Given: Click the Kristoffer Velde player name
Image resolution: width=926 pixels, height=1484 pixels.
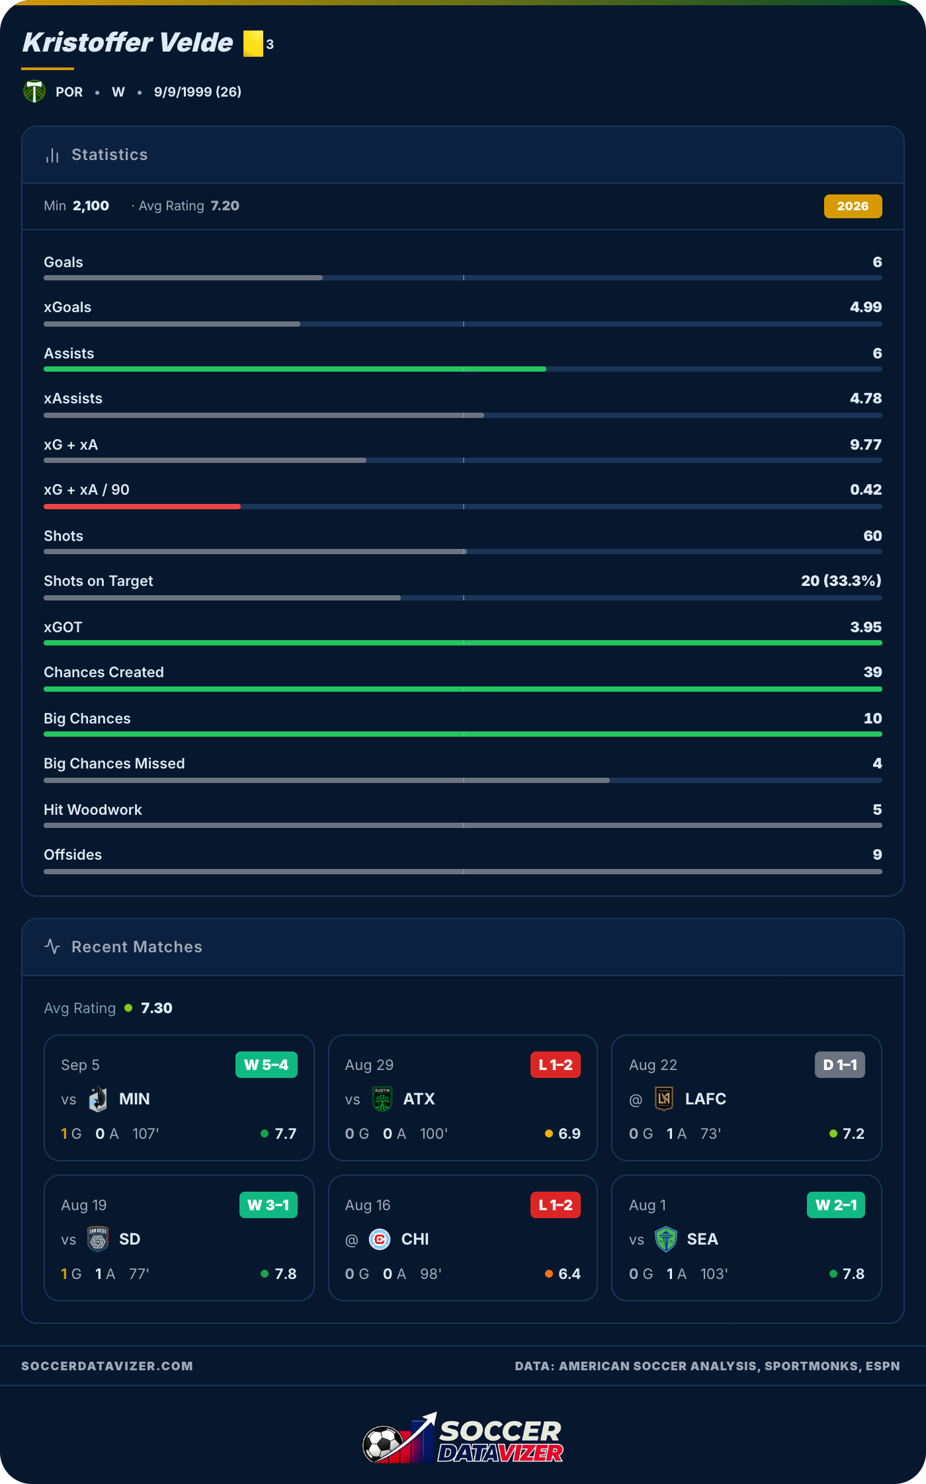Looking at the screenshot, I should pyautogui.click(x=128, y=43).
